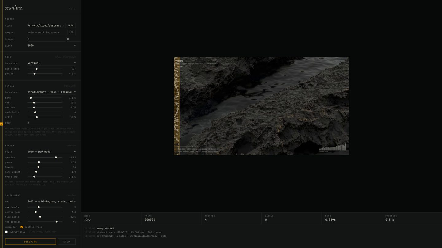Adjust the opacity slider
442x248 pixels.
tap(45, 157)
